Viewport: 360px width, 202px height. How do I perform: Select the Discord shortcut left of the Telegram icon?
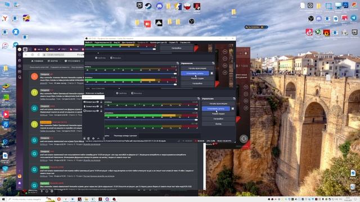pyautogui.click(x=319, y=19)
